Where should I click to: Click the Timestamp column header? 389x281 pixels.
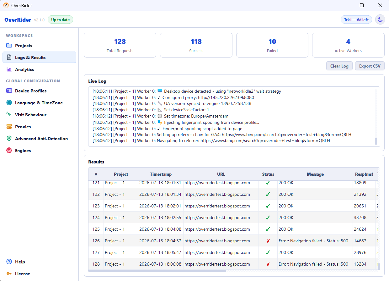(161, 174)
